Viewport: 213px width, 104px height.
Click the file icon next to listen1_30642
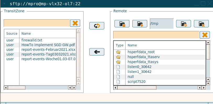[118, 72]
